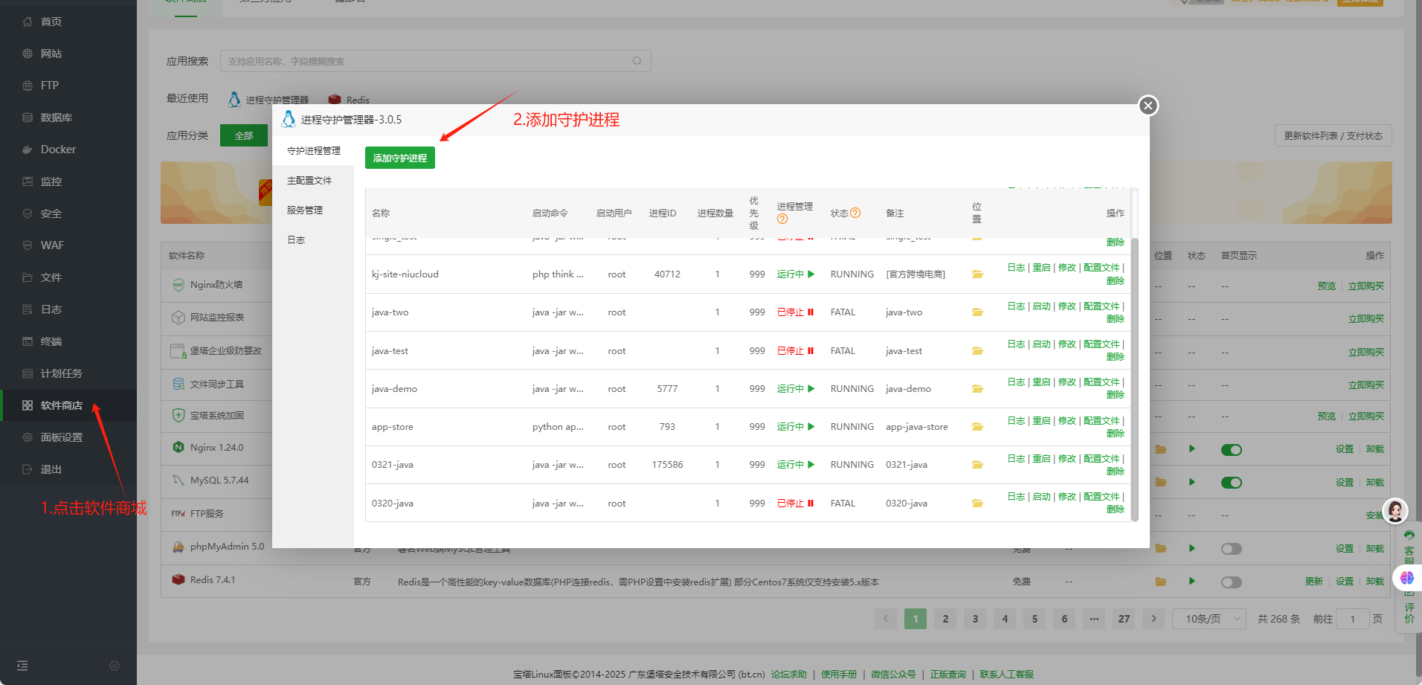The image size is (1422, 685).
Task: Open customer service avatar icon
Action: point(1394,511)
